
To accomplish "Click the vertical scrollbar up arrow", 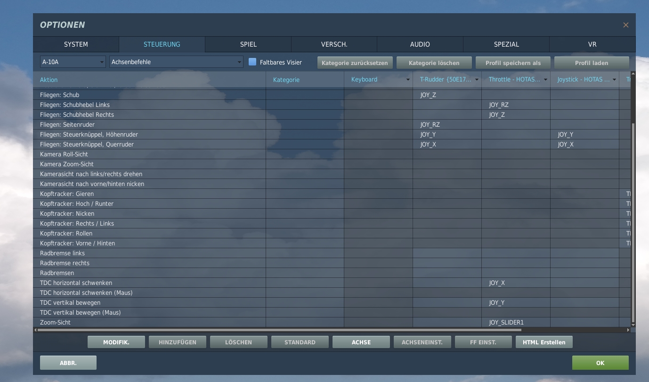I will click(633, 73).
